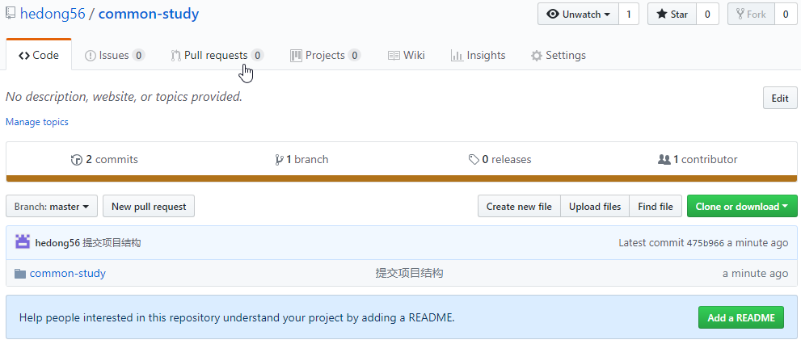This screenshot has height=344, width=801.
Task: Open the Pull requests tab
Action: click(217, 55)
